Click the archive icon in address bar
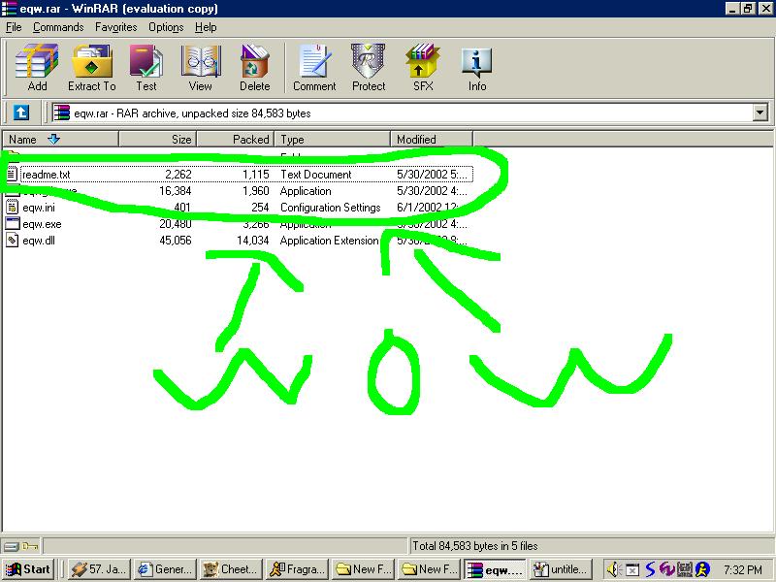Image resolution: width=776 pixels, height=582 pixels. tap(61, 113)
